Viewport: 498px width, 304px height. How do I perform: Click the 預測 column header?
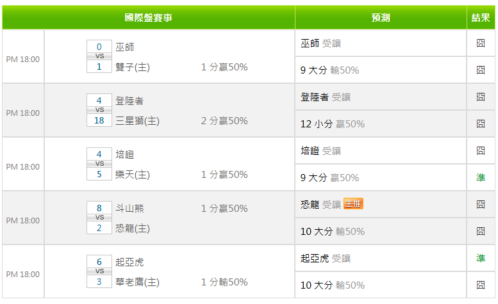click(381, 17)
